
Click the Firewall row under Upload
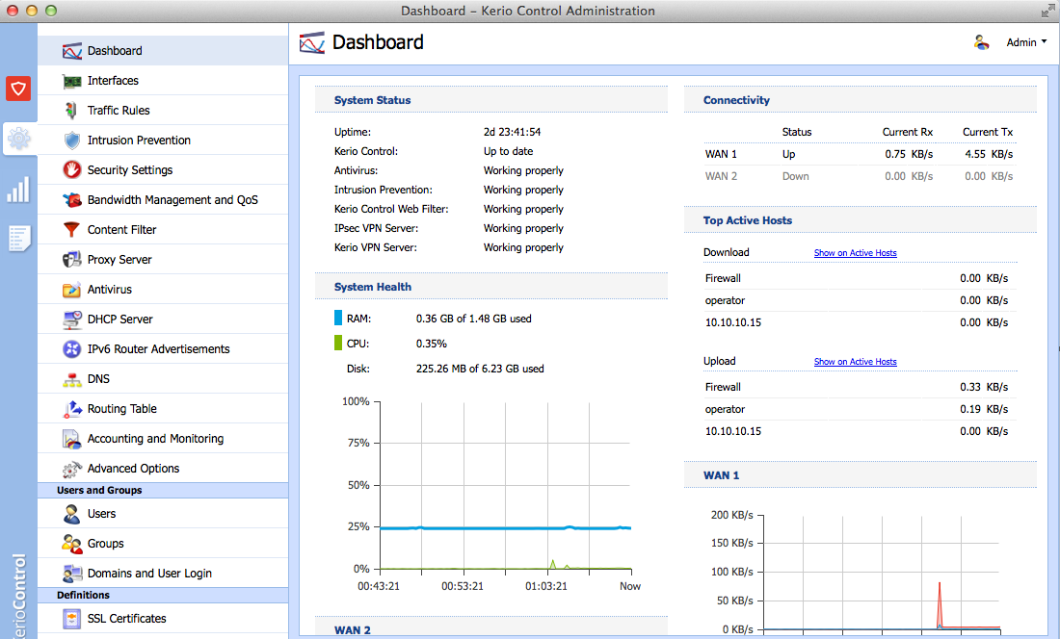(860, 387)
